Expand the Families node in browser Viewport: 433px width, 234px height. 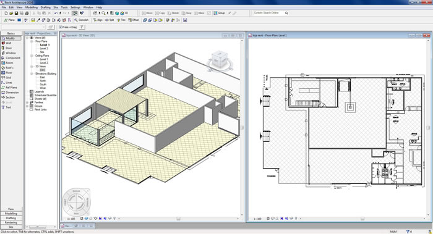point(27,102)
